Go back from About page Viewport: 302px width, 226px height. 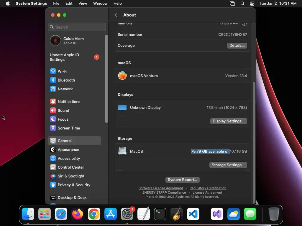(x=116, y=15)
